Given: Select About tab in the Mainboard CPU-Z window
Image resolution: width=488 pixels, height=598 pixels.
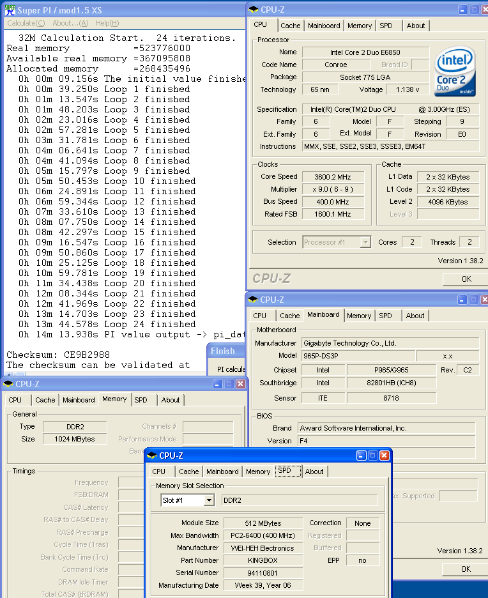Looking at the screenshot, I should (415, 316).
